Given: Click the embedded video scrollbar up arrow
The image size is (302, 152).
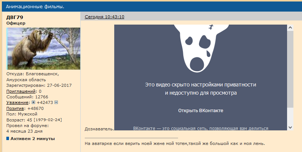Looking at the screenshot, I should pos(290,28).
